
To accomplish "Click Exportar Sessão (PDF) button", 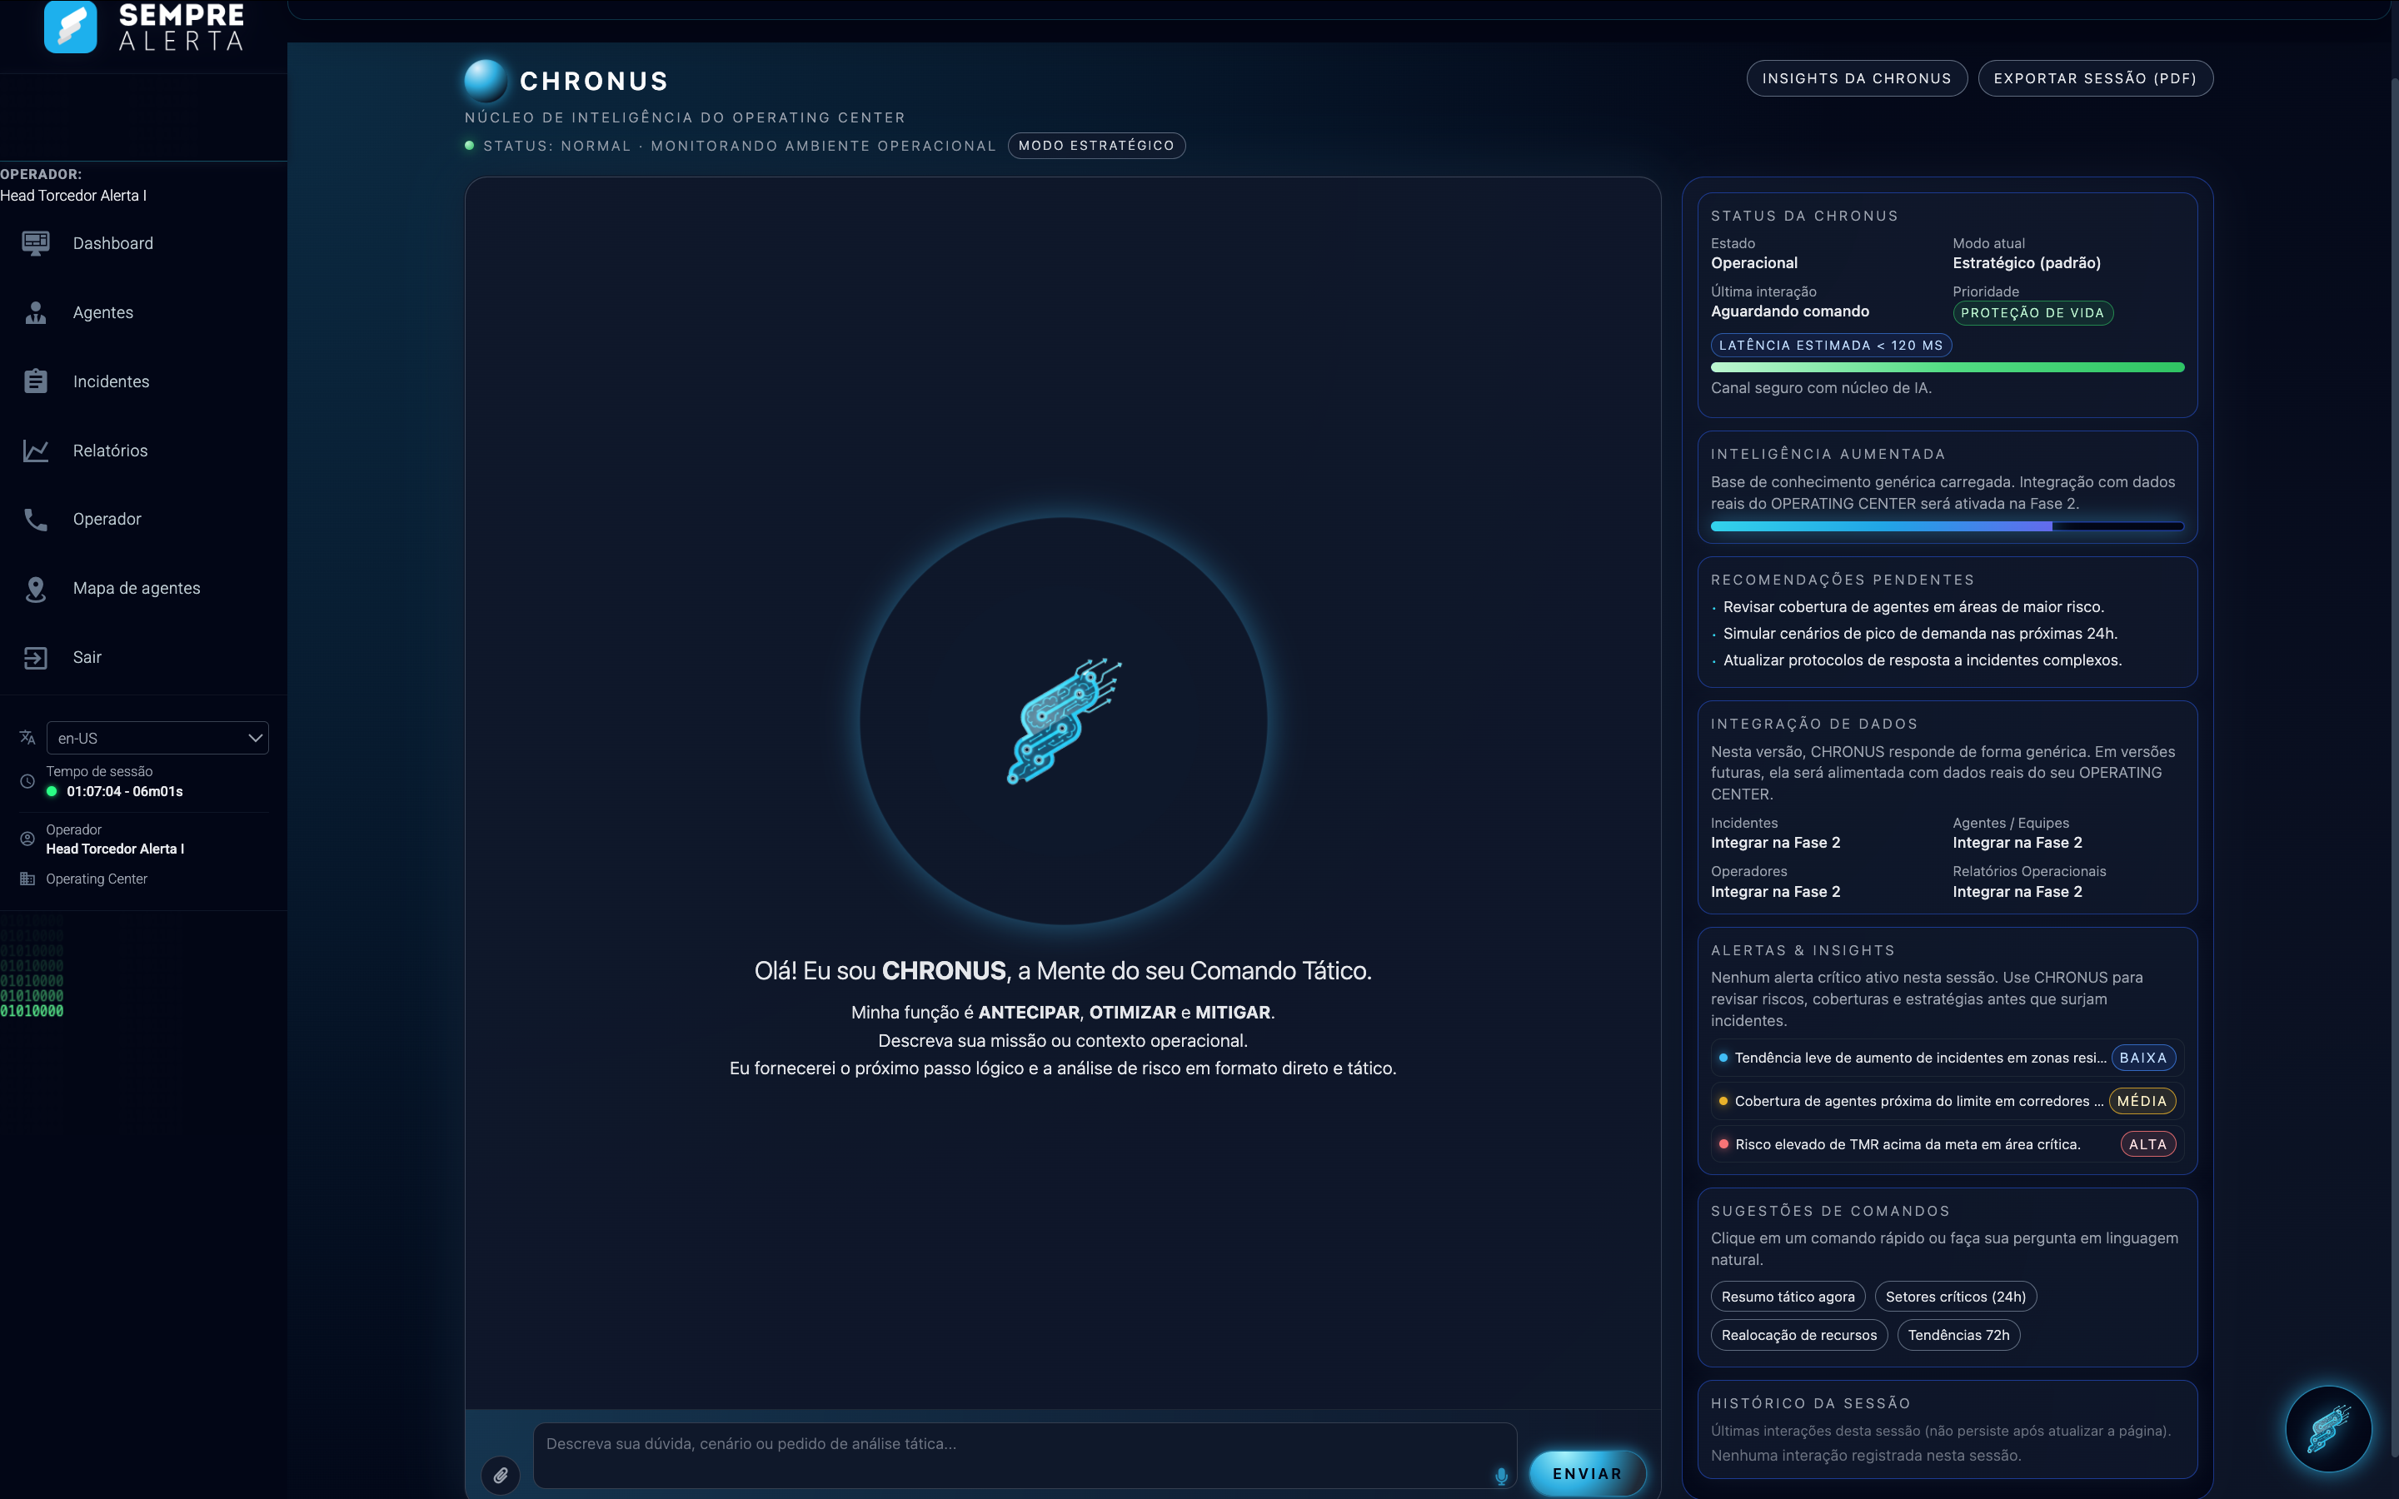I will (x=2095, y=78).
